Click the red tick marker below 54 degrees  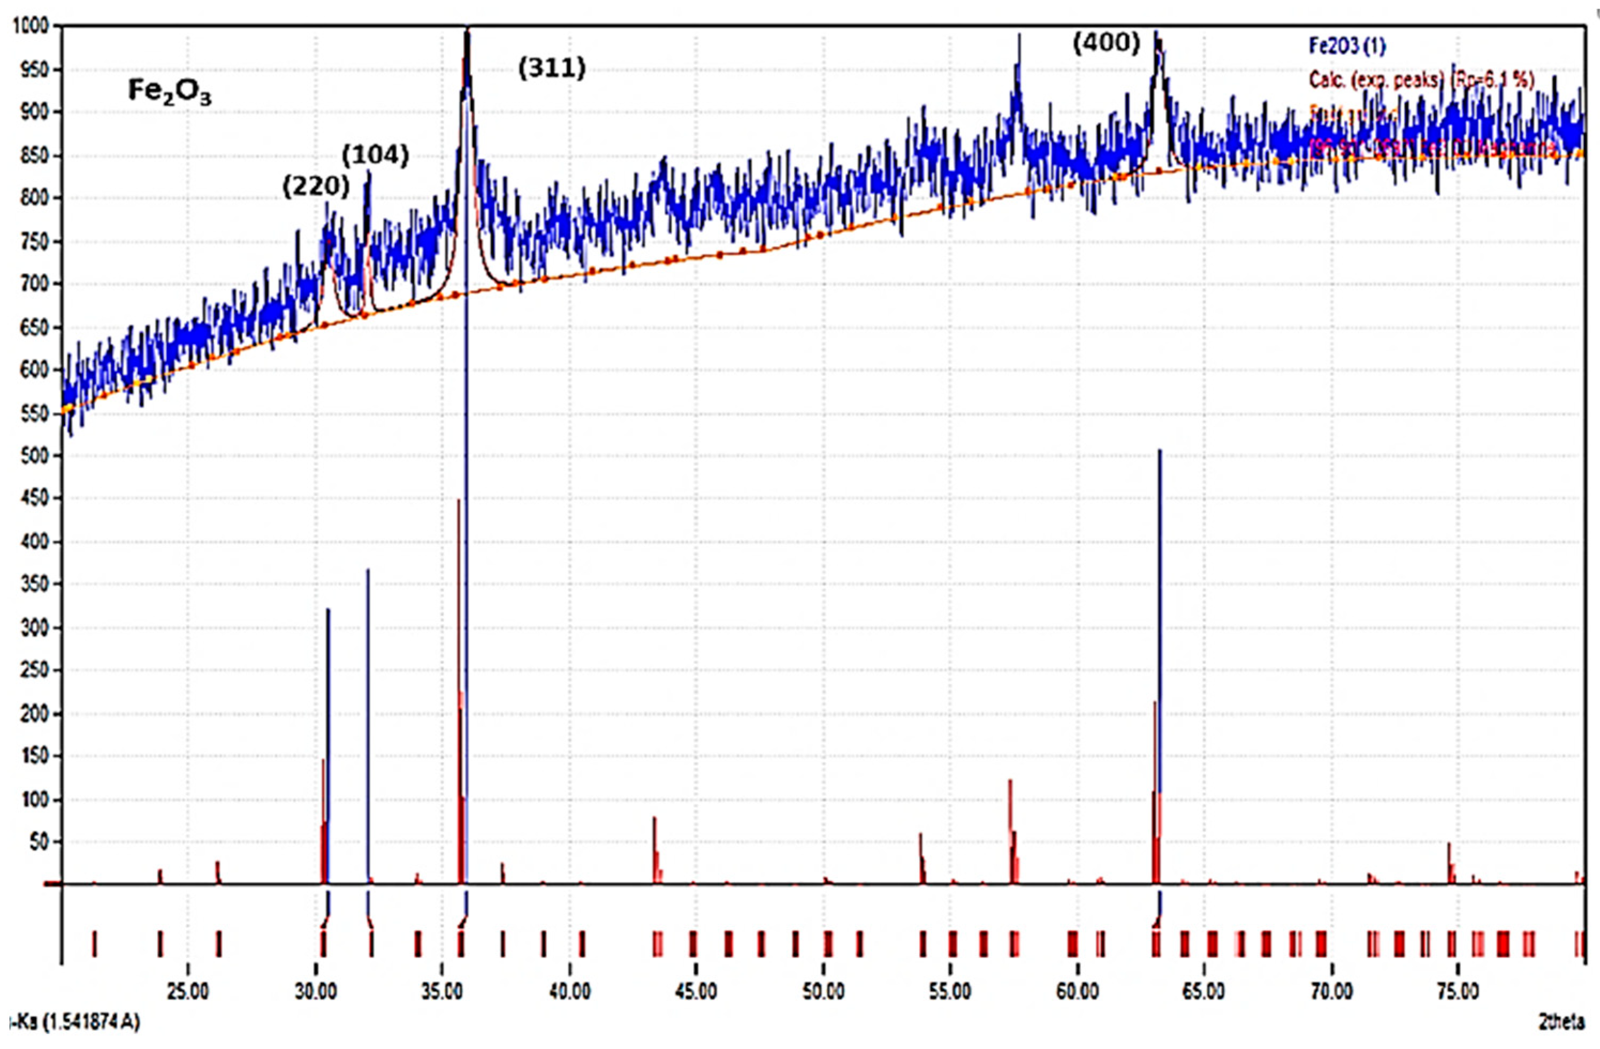click(923, 944)
